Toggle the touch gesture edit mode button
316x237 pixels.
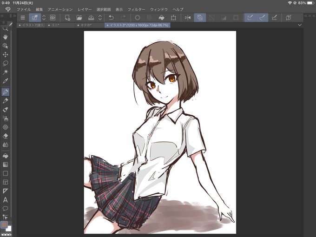point(35,18)
